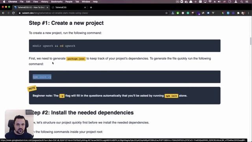Click the webcam video overlay
This screenshot has width=252, height=142.
click(x=19, y=124)
